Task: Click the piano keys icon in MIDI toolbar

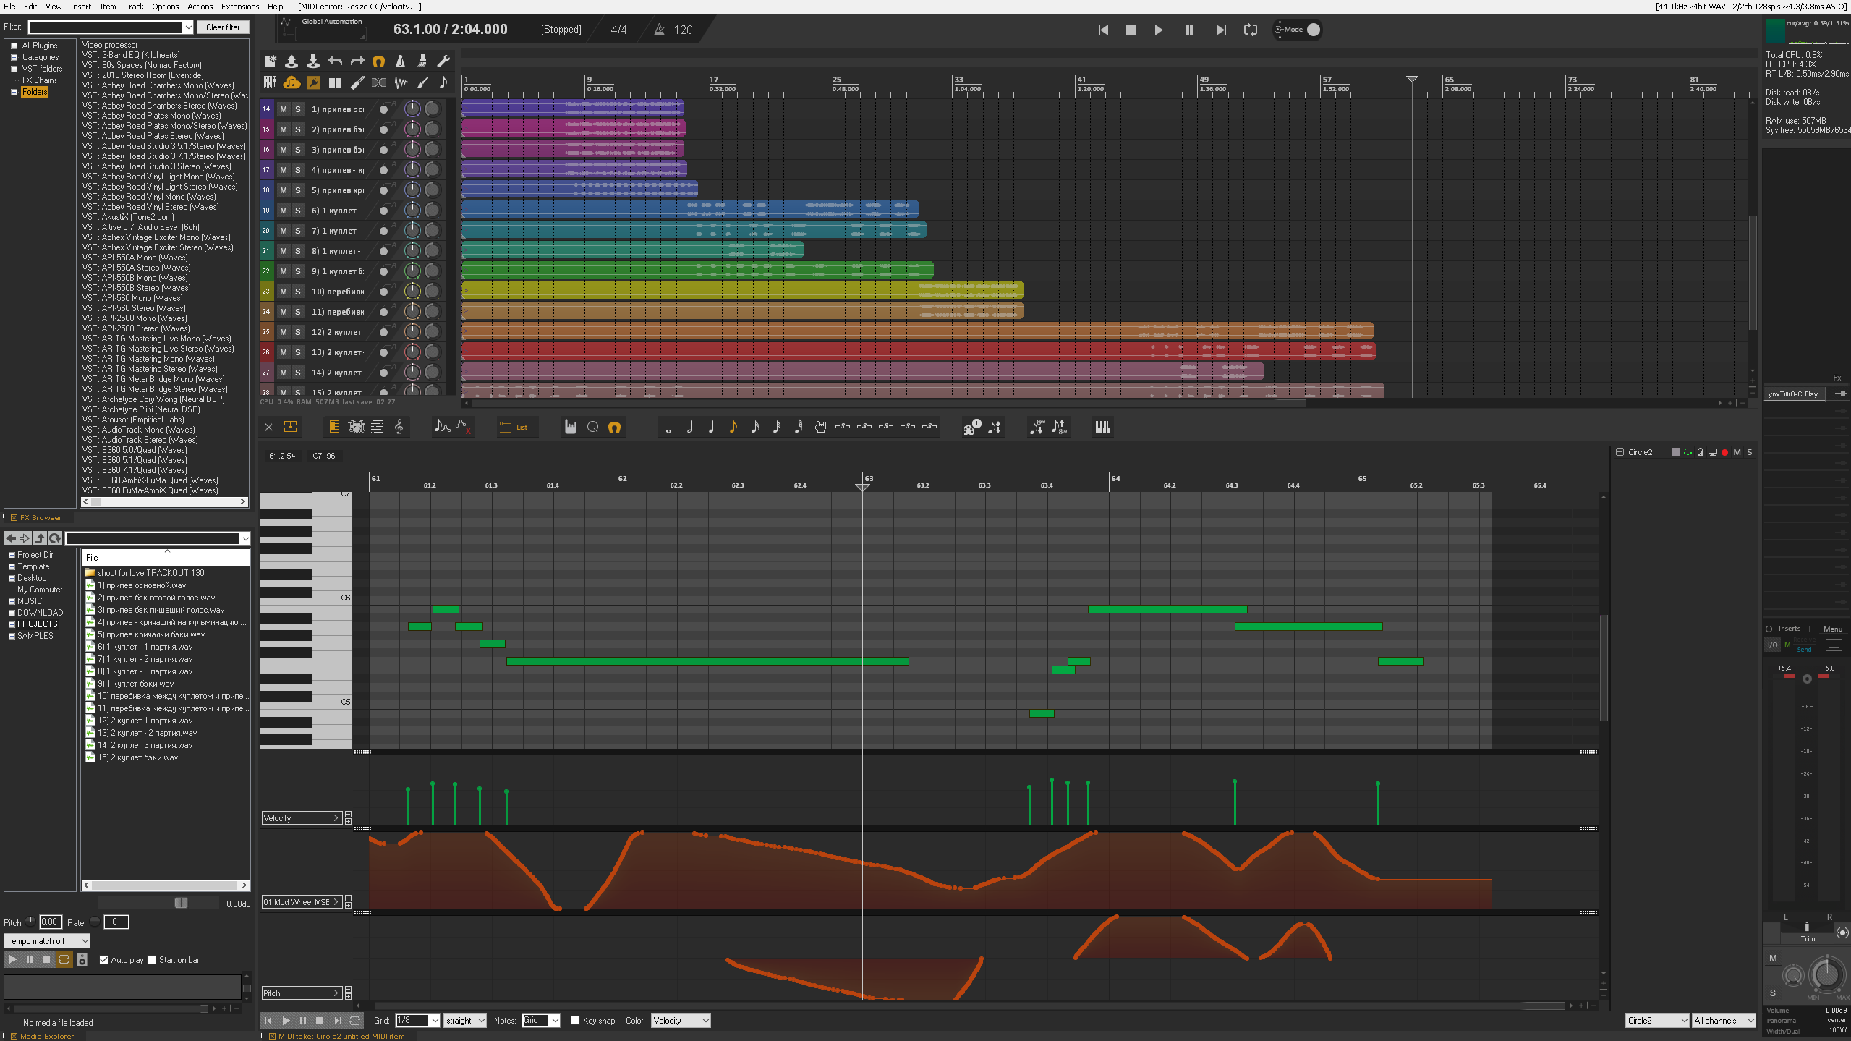Action: (1102, 428)
